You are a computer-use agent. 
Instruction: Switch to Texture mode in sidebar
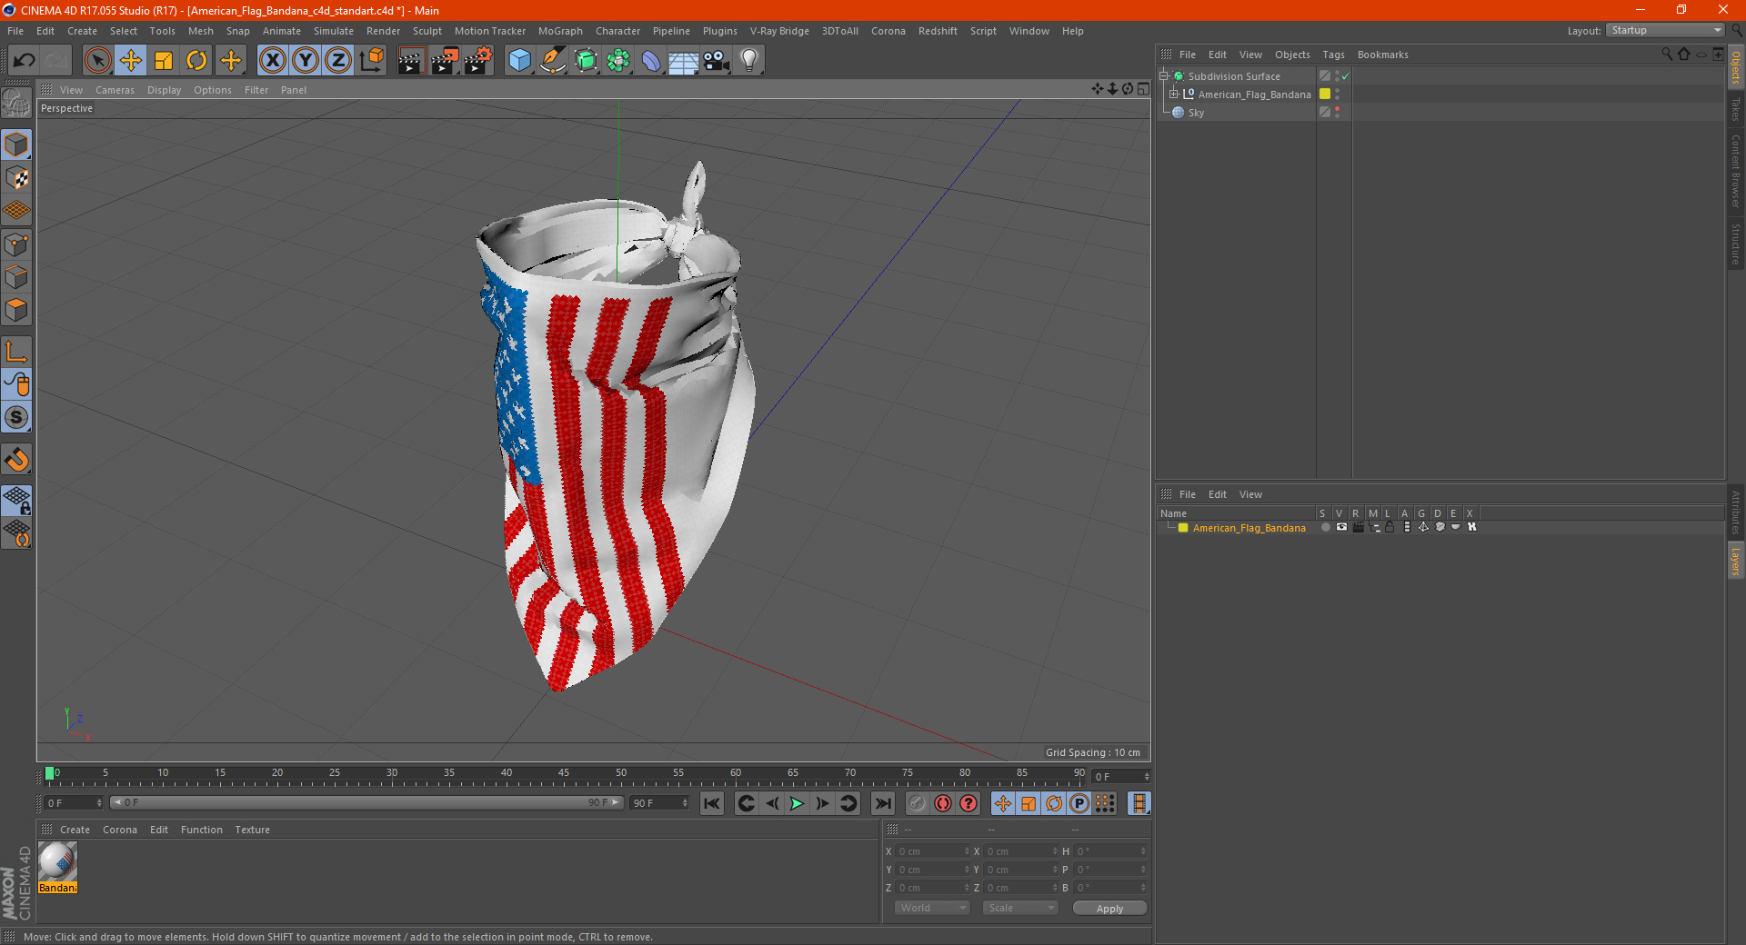(16, 178)
